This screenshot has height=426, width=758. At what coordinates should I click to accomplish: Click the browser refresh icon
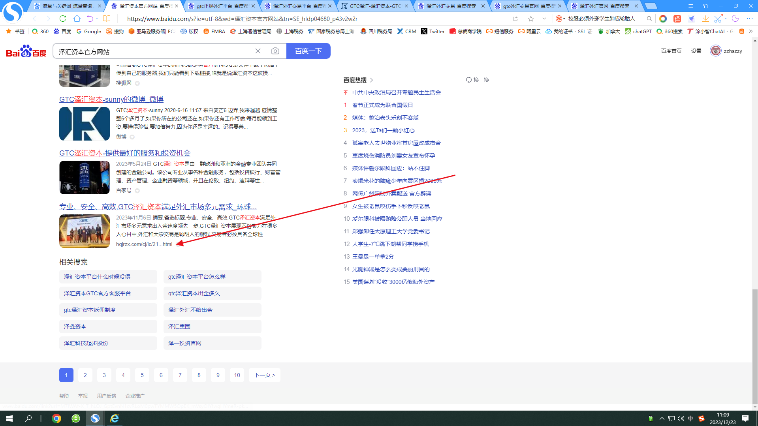(x=63, y=19)
